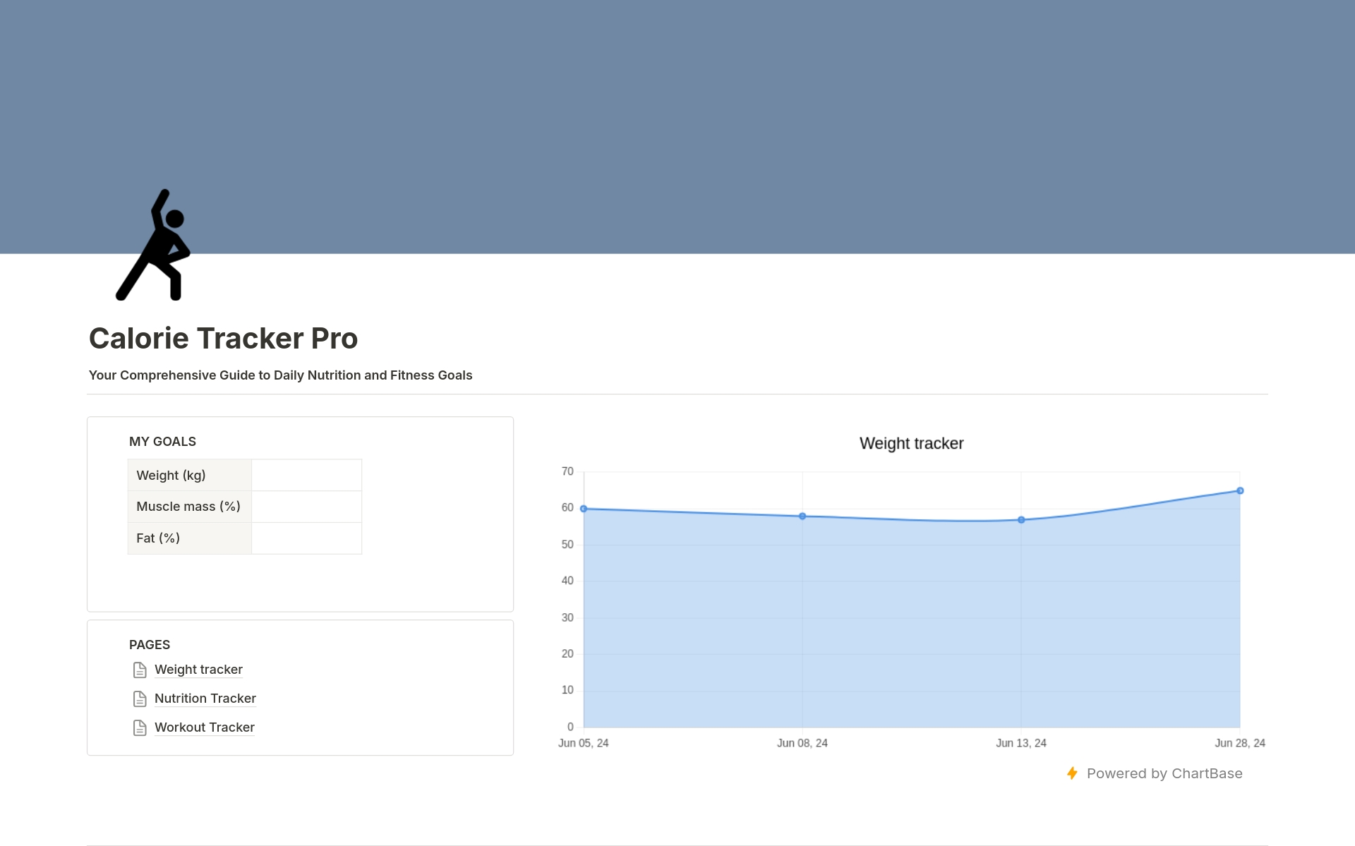Click the ChartBase lightning bolt icon
This screenshot has height=846, width=1355.
click(x=1072, y=773)
